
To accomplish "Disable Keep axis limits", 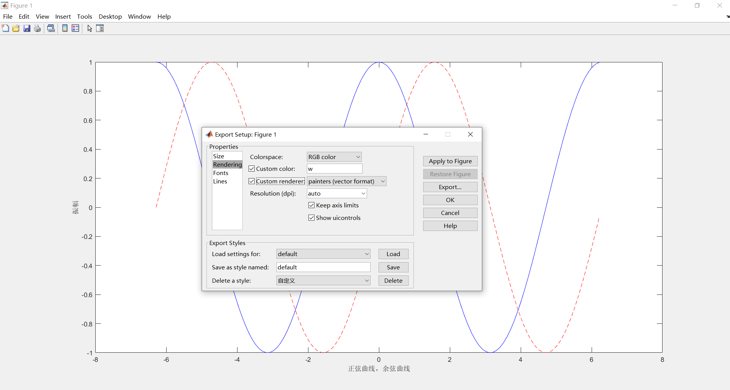I will coord(311,205).
